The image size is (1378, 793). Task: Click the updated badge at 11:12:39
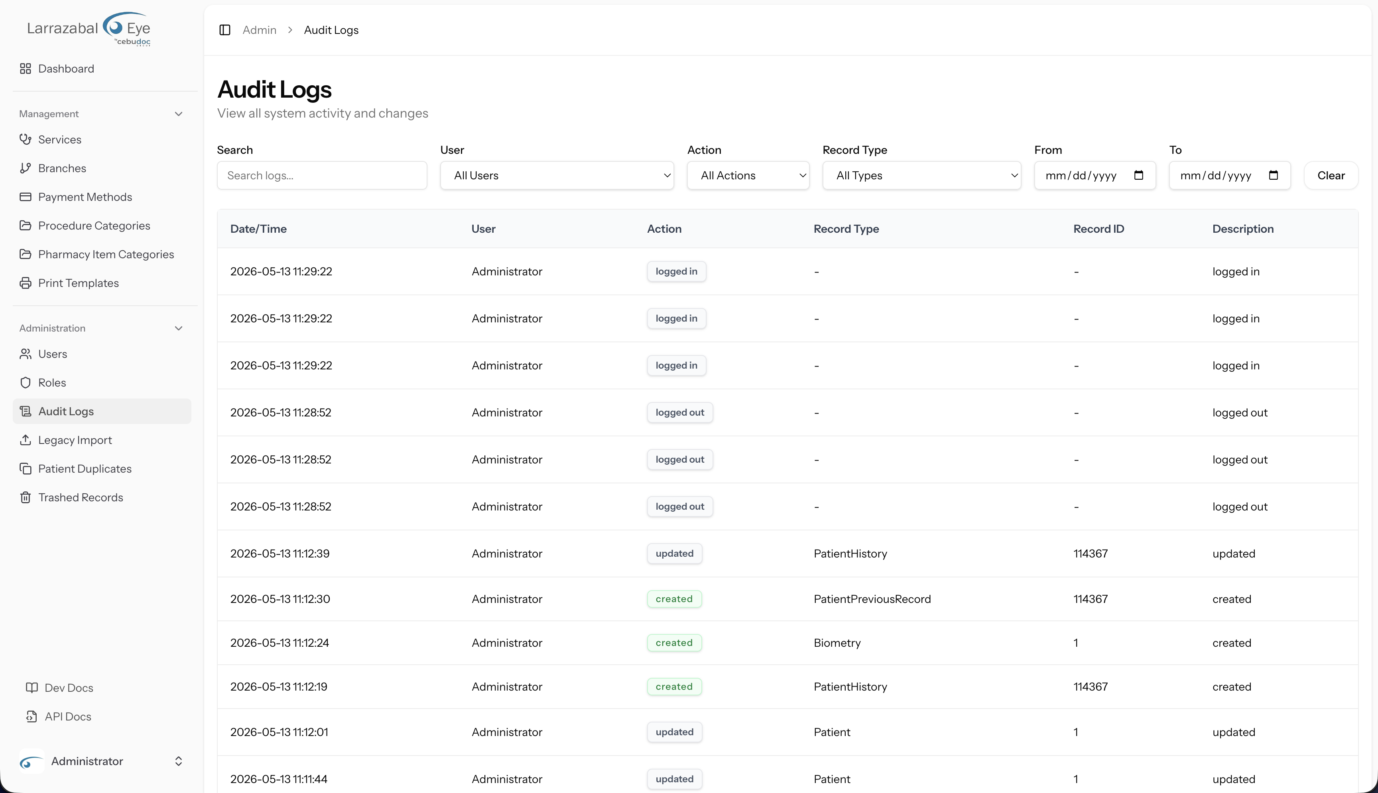[675, 554]
